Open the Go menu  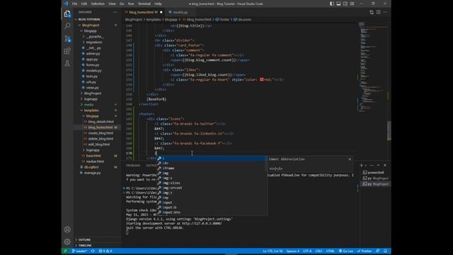(x=122, y=4)
